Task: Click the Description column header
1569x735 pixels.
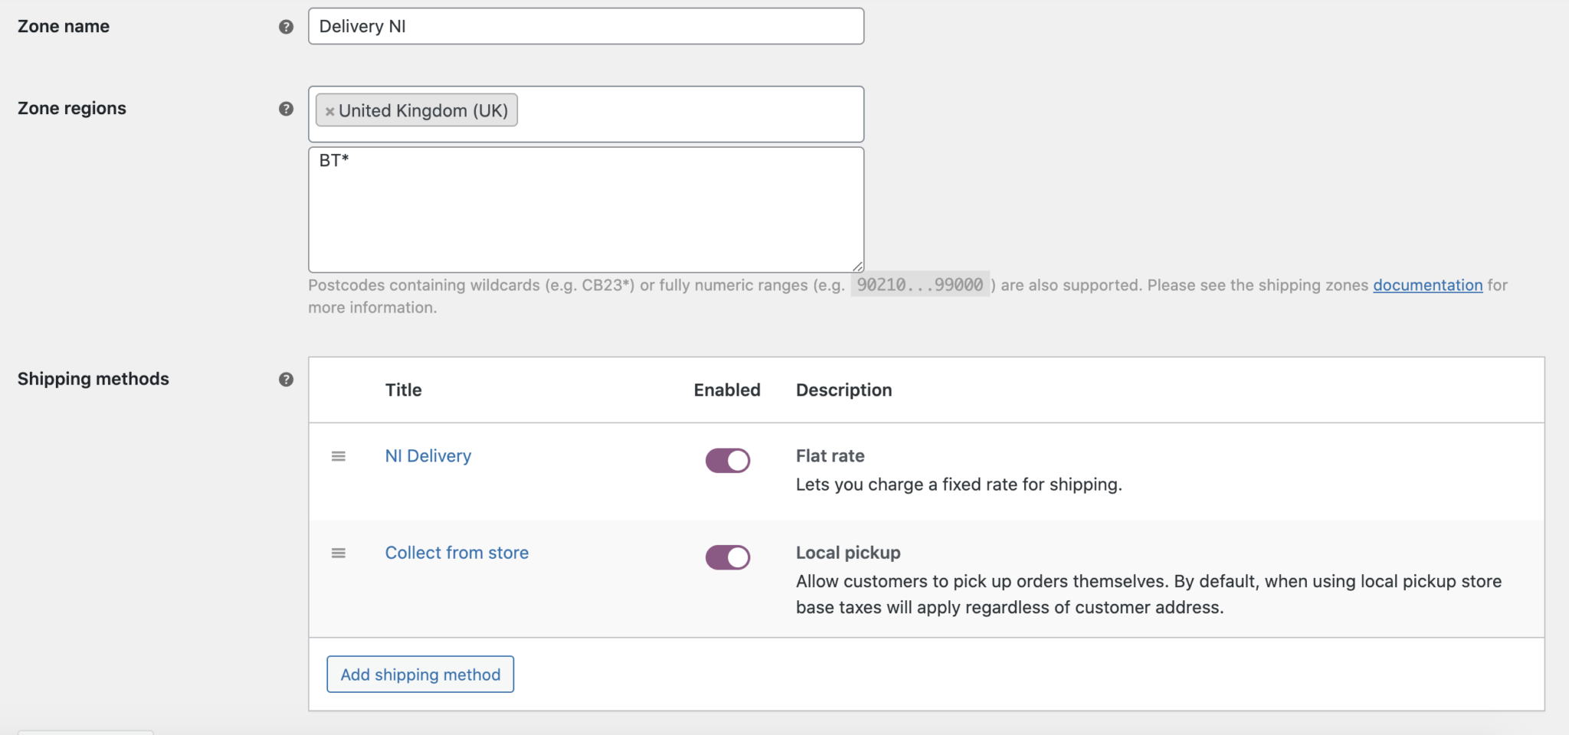Action: pyautogui.click(x=843, y=390)
